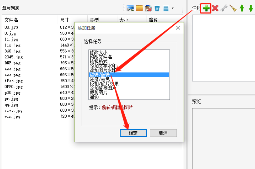Select file pr.jpg in image list
The height and width of the screenshot is (169, 255).
point(11,99)
